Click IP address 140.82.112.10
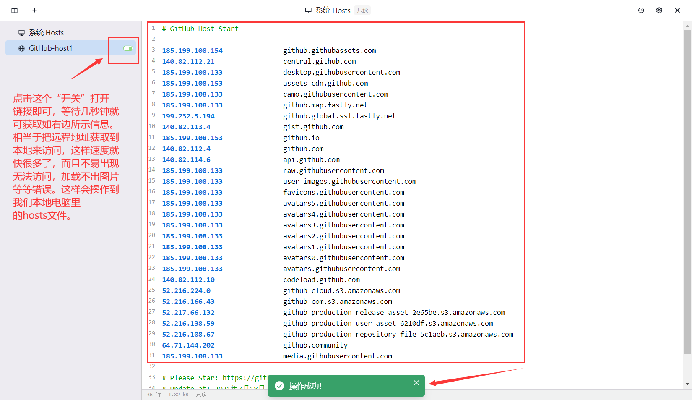The image size is (692, 400). 188,280
